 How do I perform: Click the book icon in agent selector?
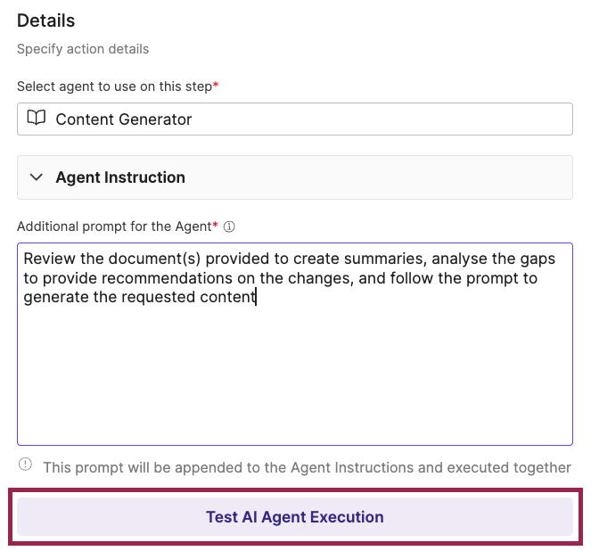[37, 118]
